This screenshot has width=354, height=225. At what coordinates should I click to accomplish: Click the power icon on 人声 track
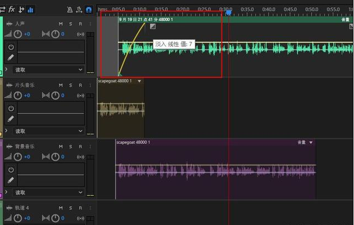pos(11,47)
